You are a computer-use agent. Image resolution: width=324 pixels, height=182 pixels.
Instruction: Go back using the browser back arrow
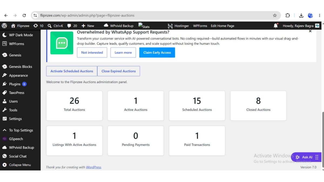click(x=6, y=15)
